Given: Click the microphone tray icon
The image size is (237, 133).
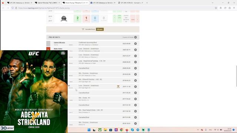Looking at the screenshot, I should tap(206, 130).
